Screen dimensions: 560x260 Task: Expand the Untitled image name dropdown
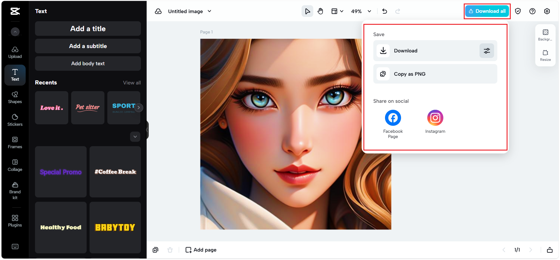tap(209, 11)
